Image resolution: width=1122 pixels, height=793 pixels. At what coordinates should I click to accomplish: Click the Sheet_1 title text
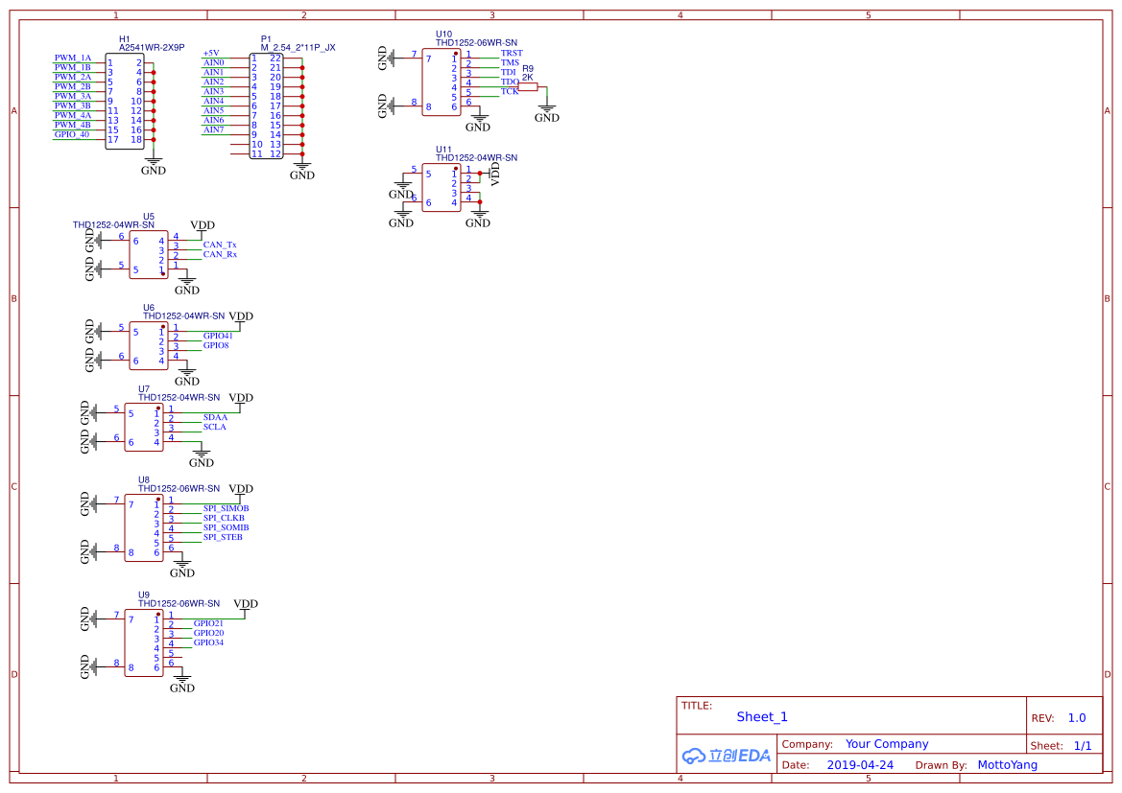pyautogui.click(x=761, y=716)
